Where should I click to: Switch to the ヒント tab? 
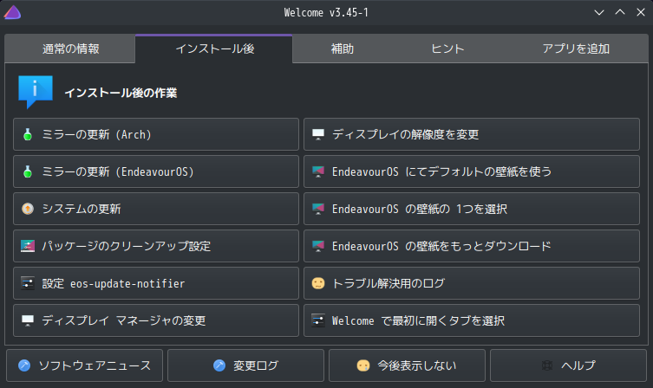[x=447, y=48]
